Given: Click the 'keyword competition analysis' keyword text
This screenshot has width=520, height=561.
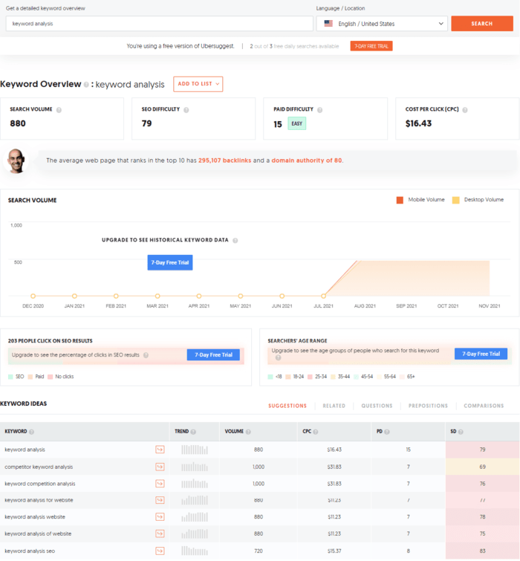Looking at the screenshot, I should [39, 484].
